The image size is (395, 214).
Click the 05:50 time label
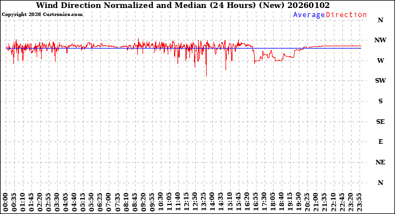click(91, 202)
